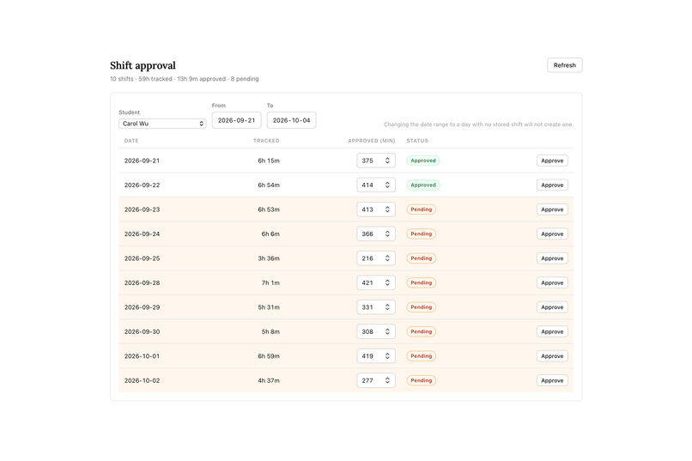Image resolution: width=692 pixels, height=461 pixels.
Task: Click the Pending badge on 2026-09-29
Action: coord(421,307)
